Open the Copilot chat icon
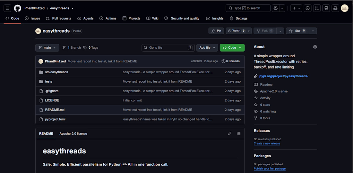353x173 pixels. (x=275, y=8)
